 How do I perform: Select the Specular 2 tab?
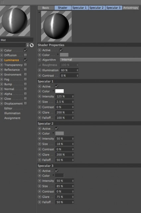[97, 8]
